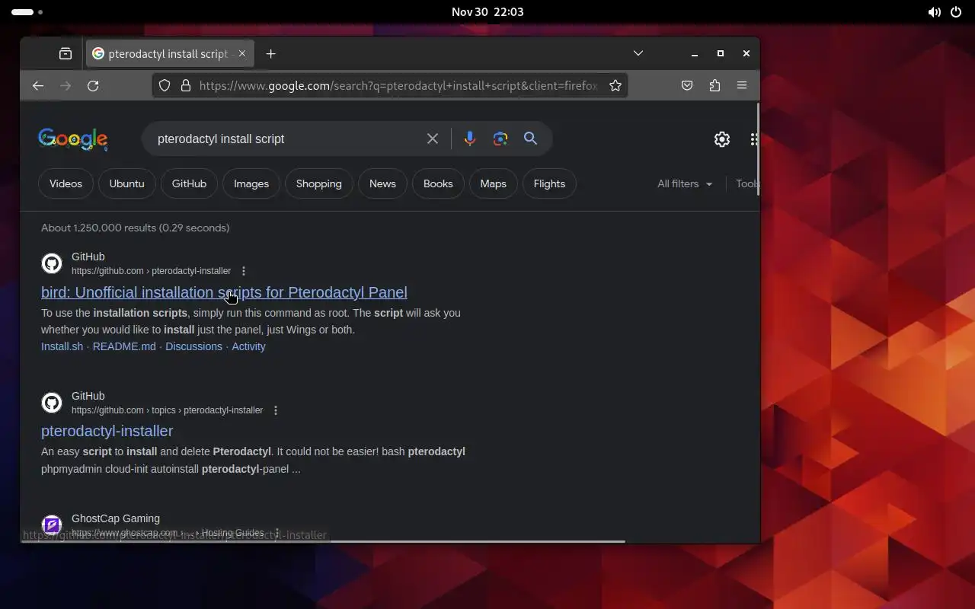Select the Shopping filter chip

point(318,183)
